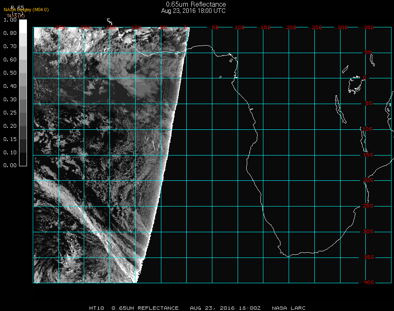Viewport: 394px width, 311px height.
Task: Click the "Aug 23, 2016 18:00 UTC" timestamp
Action: [x=193, y=11]
